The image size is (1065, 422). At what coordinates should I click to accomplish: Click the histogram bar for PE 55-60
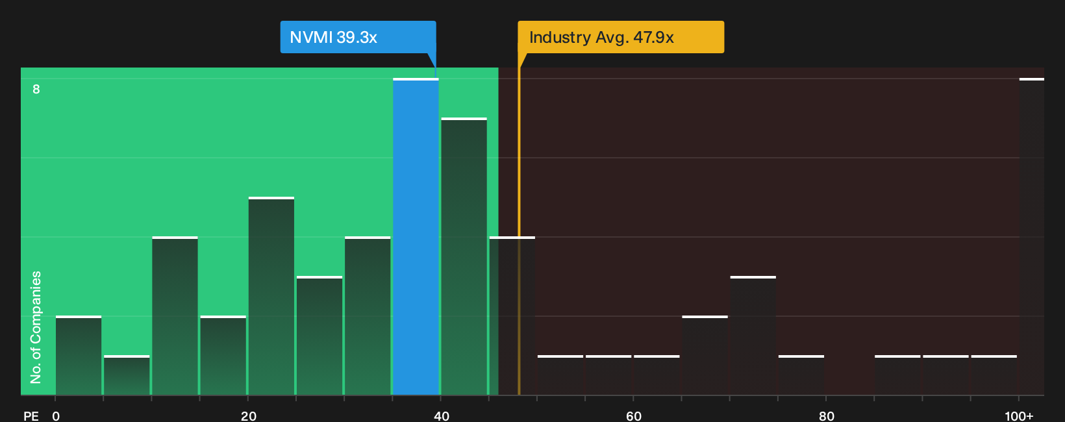[x=608, y=375]
